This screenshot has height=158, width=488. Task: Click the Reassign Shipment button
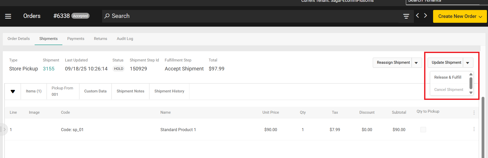393,63
